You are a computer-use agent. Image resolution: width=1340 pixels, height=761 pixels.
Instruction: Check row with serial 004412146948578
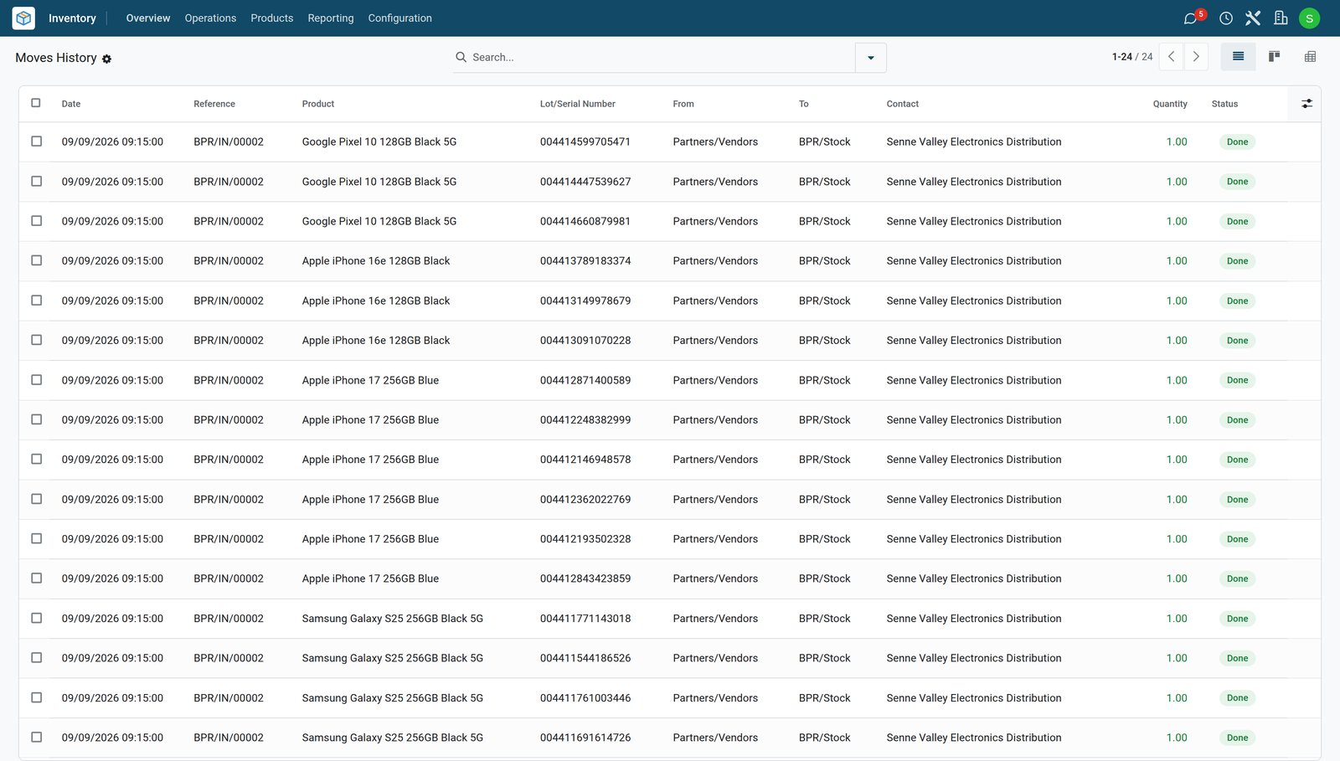click(36, 459)
